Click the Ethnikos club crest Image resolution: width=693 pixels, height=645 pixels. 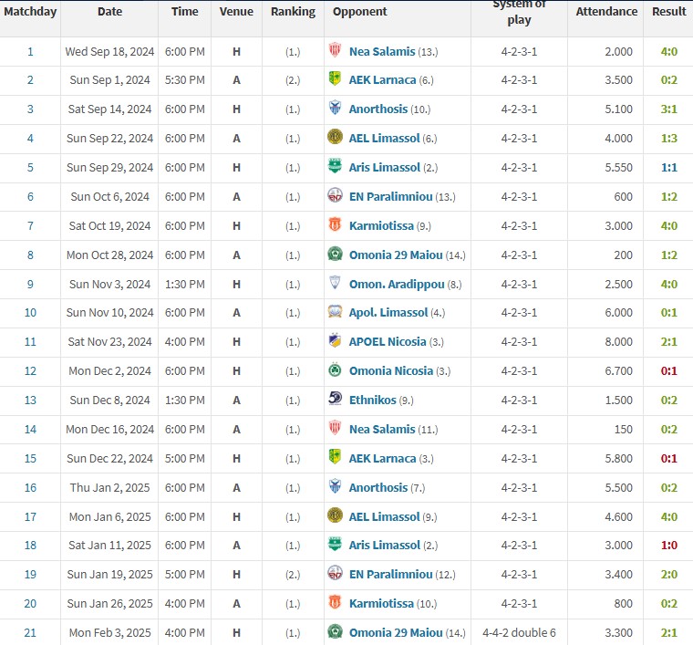coord(335,400)
